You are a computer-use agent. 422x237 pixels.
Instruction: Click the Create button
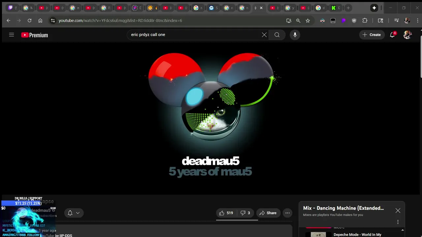click(x=372, y=35)
